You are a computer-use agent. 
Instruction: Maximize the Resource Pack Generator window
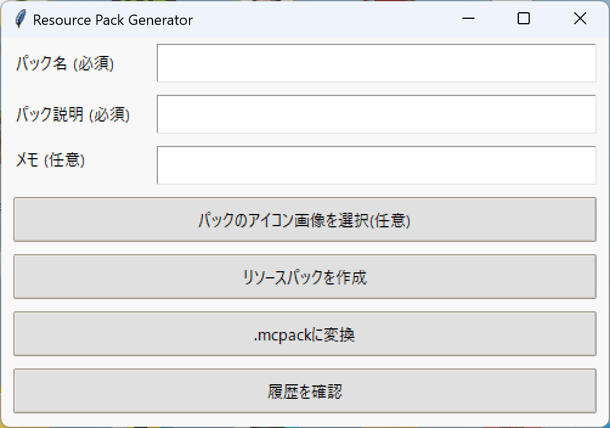point(523,19)
